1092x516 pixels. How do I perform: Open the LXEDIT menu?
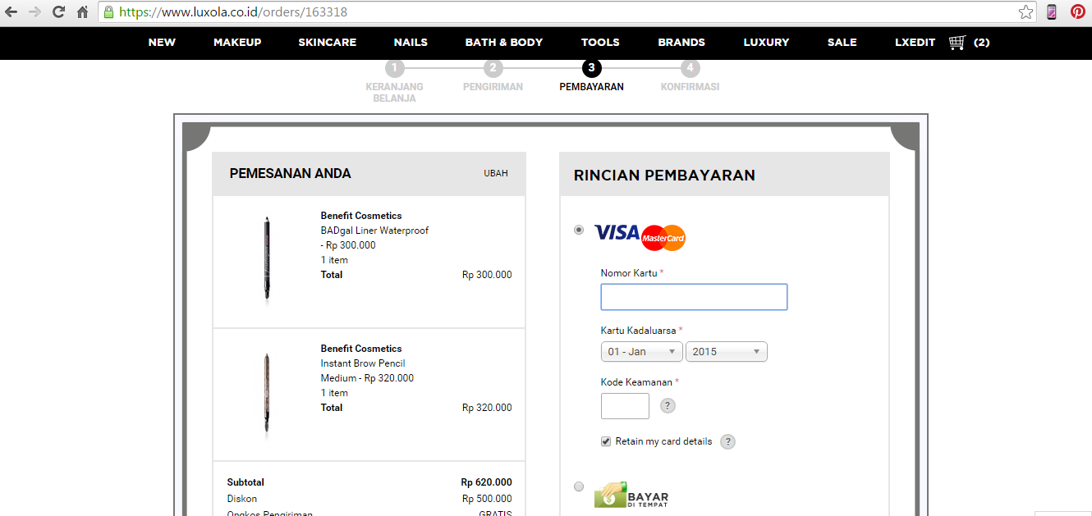(x=915, y=42)
